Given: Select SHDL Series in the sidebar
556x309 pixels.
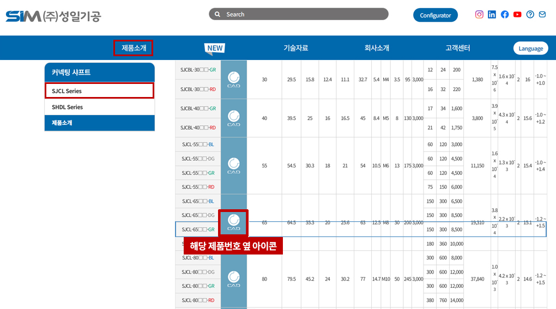Looking at the screenshot, I should tap(68, 107).
